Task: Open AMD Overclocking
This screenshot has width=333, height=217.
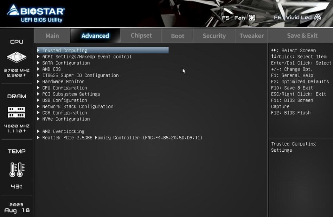Action: [63, 132]
